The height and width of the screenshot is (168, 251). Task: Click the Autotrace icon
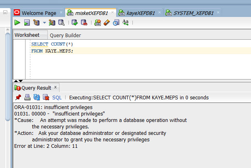(x=52, y=23)
